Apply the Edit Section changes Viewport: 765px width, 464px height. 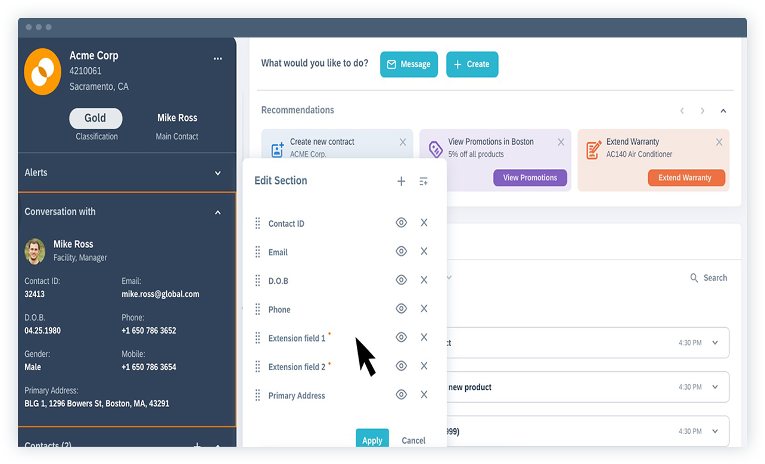click(372, 440)
